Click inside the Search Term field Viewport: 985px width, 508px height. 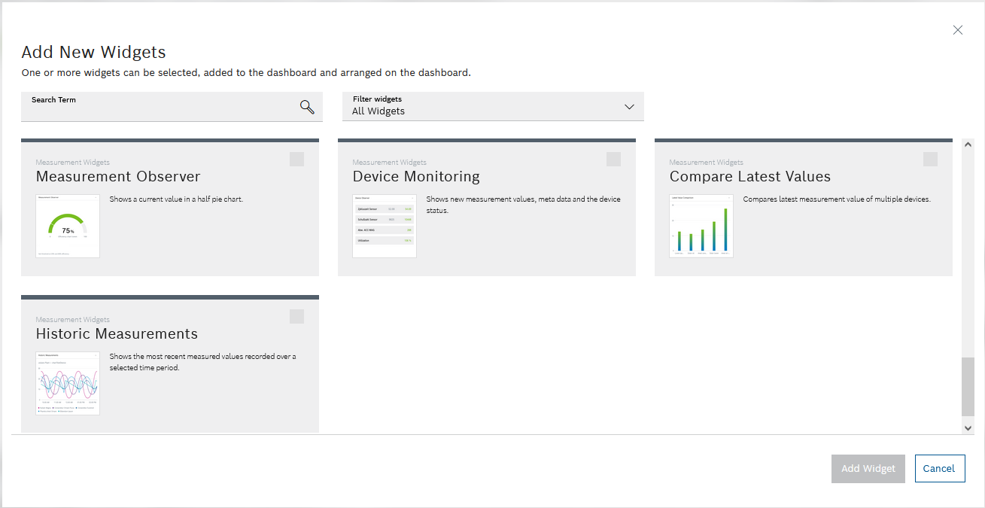point(150,109)
